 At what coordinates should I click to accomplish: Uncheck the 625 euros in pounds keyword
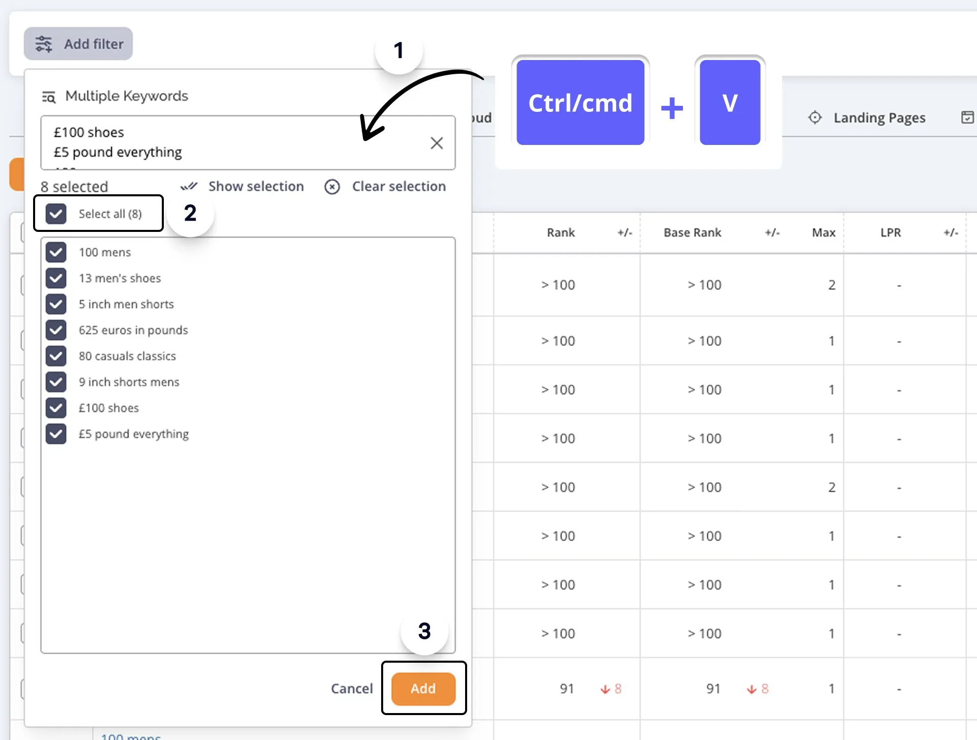pos(56,330)
